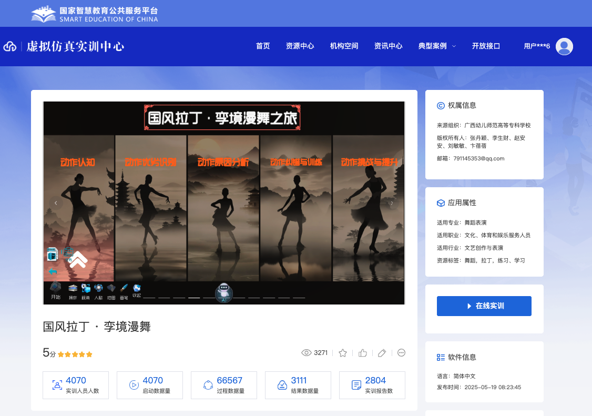
Task: Expand the 典型案例 dropdown menu
Action: pos(437,46)
